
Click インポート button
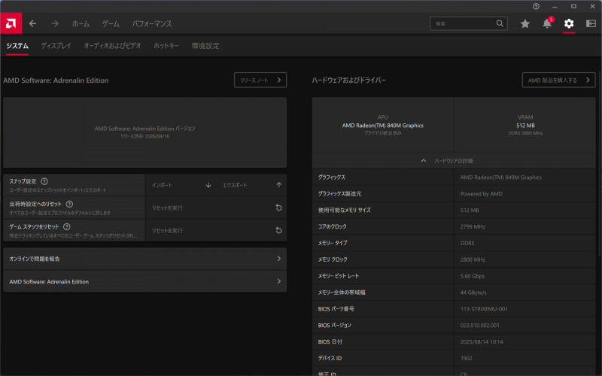point(181,185)
